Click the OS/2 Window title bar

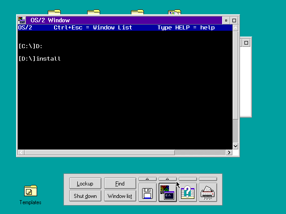124,20
